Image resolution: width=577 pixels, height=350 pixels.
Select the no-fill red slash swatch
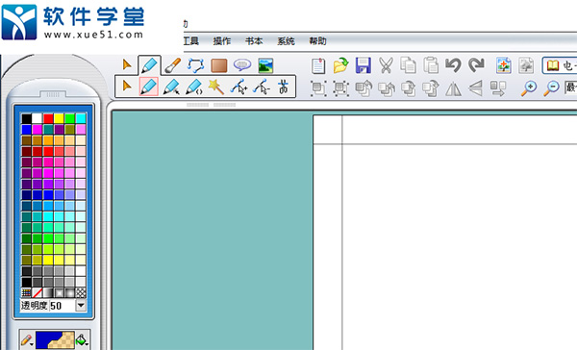click(38, 293)
